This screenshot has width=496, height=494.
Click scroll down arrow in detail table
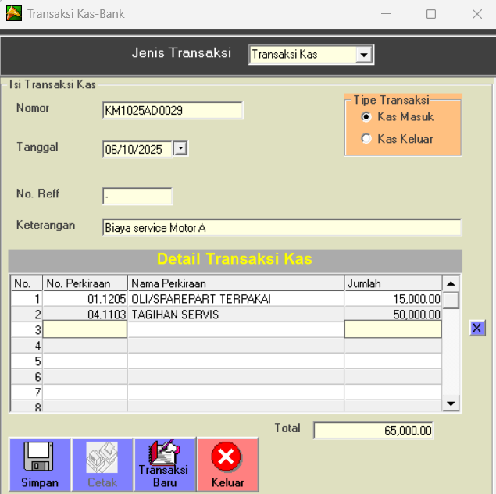[451, 403]
